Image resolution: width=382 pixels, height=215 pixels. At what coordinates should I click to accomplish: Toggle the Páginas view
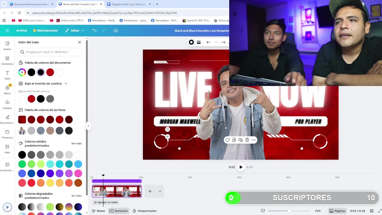coord(337,211)
